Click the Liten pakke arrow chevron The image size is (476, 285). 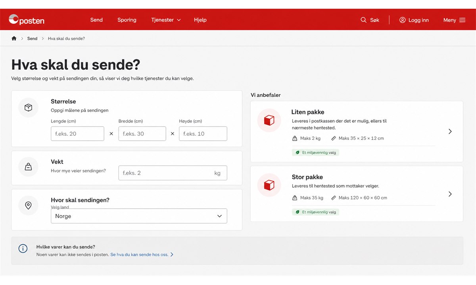tap(450, 131)
